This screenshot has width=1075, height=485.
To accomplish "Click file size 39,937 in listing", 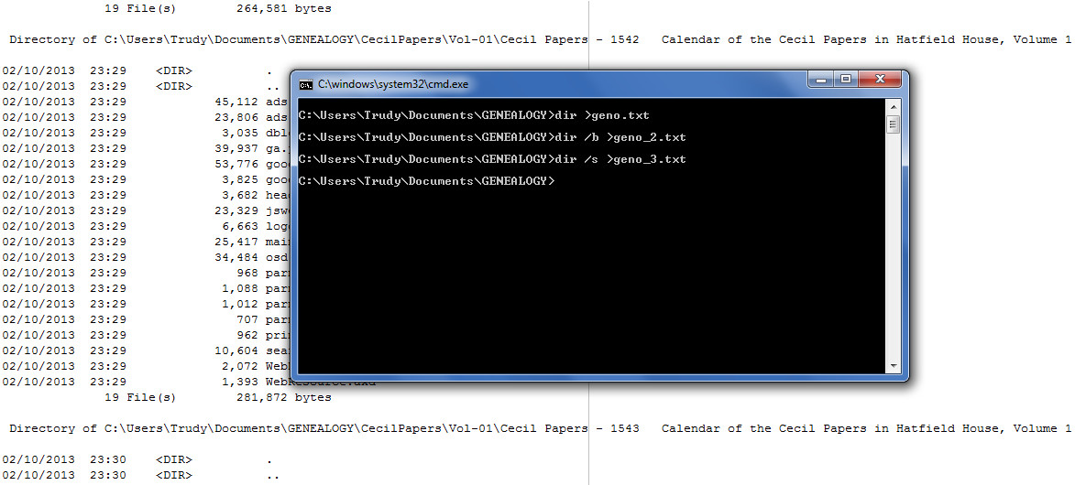I will pyautogui.click(x=236, y=148).
